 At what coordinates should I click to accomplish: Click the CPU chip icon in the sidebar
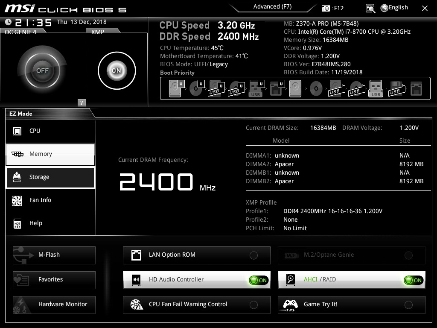click(17, 131)
